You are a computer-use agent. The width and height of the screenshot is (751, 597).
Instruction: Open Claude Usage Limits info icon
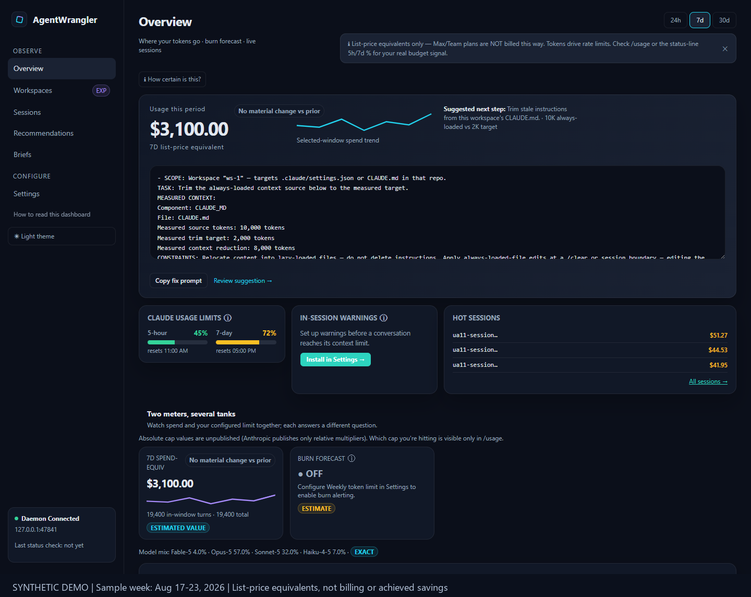coord(228,318)
